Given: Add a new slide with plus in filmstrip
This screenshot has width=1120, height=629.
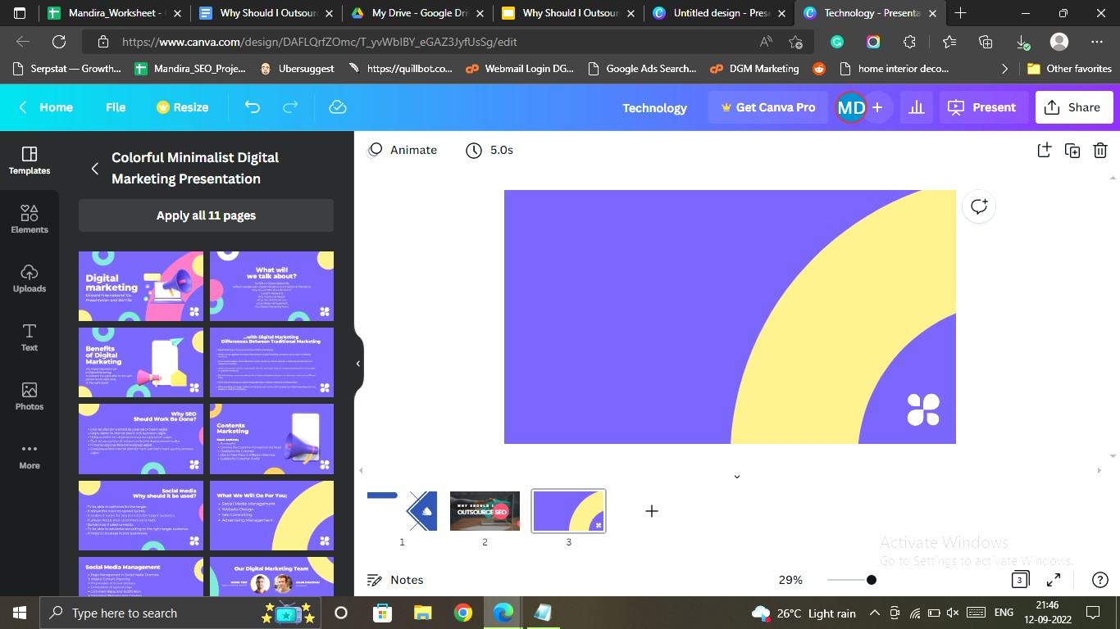Looking at the screenshot, I should pyautogui.click(x=652, y=511).
